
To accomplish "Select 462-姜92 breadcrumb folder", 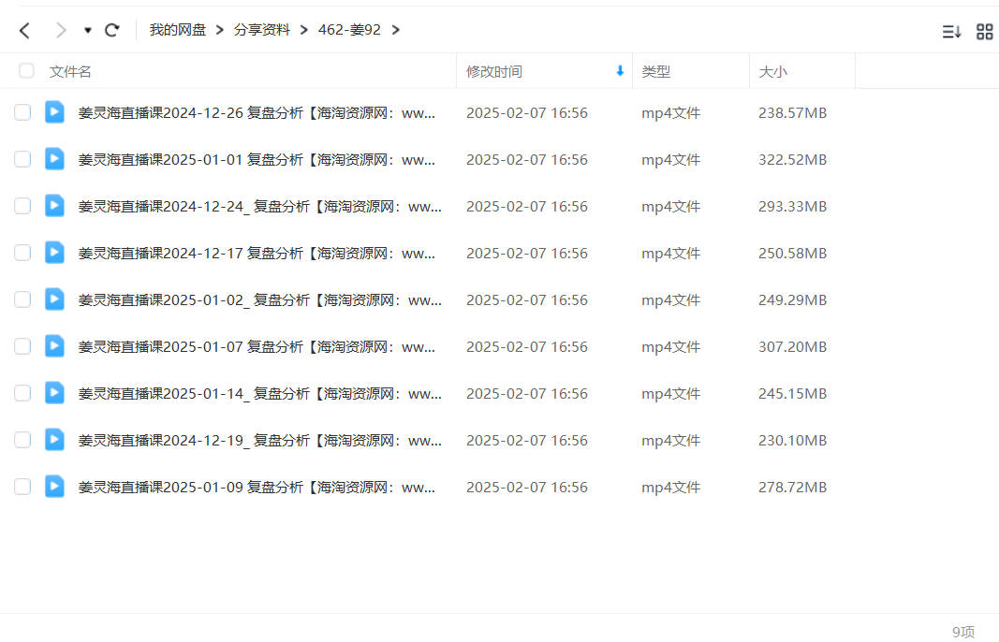I will 349,30.
